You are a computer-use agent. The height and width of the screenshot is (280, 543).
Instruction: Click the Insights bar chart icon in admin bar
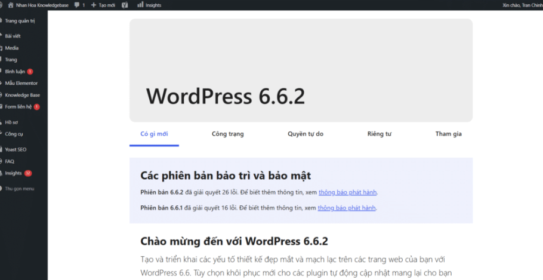pyautogui.click(x=140, y=5)
